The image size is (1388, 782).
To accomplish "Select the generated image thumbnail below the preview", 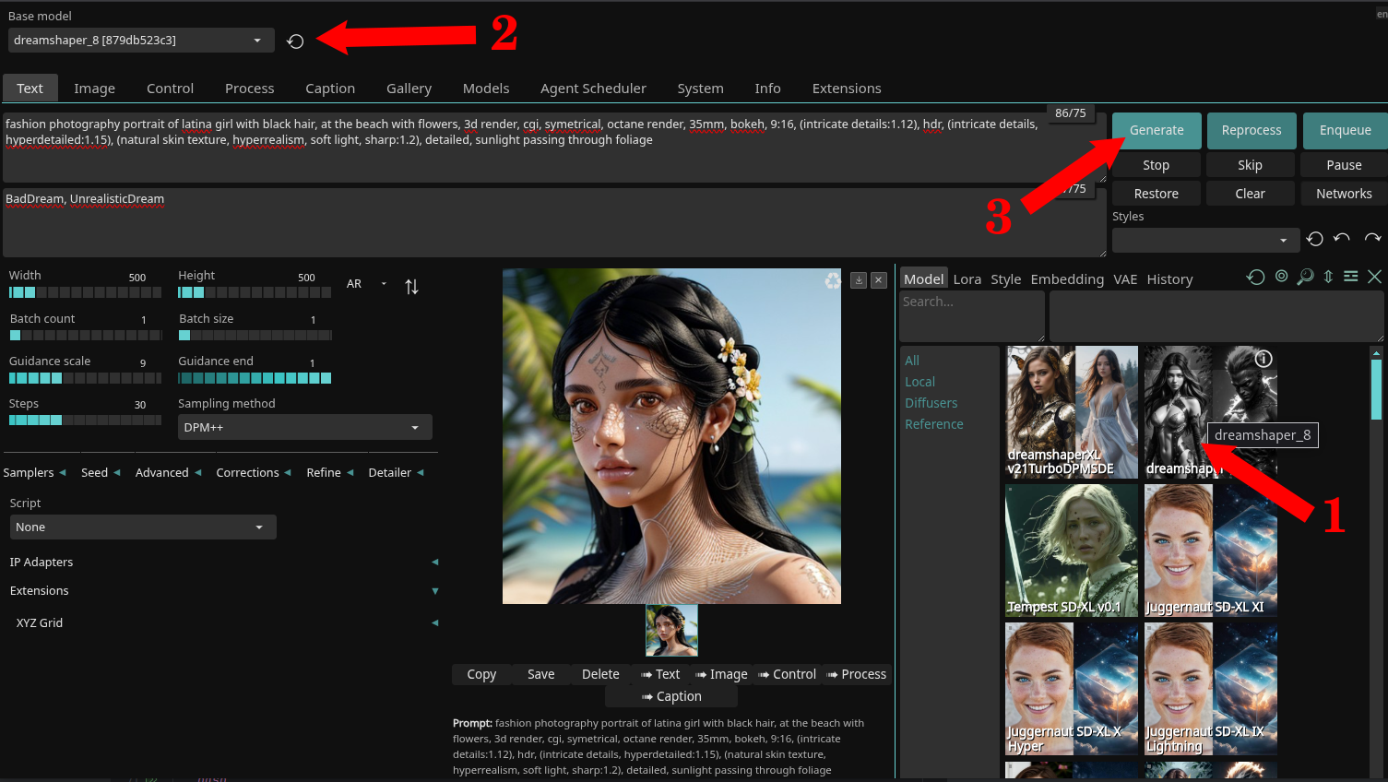I will point(671,630).
